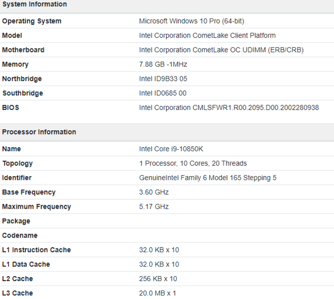Select the Maximum Frequency label
The image size is (334, 299).
point(36,207)
